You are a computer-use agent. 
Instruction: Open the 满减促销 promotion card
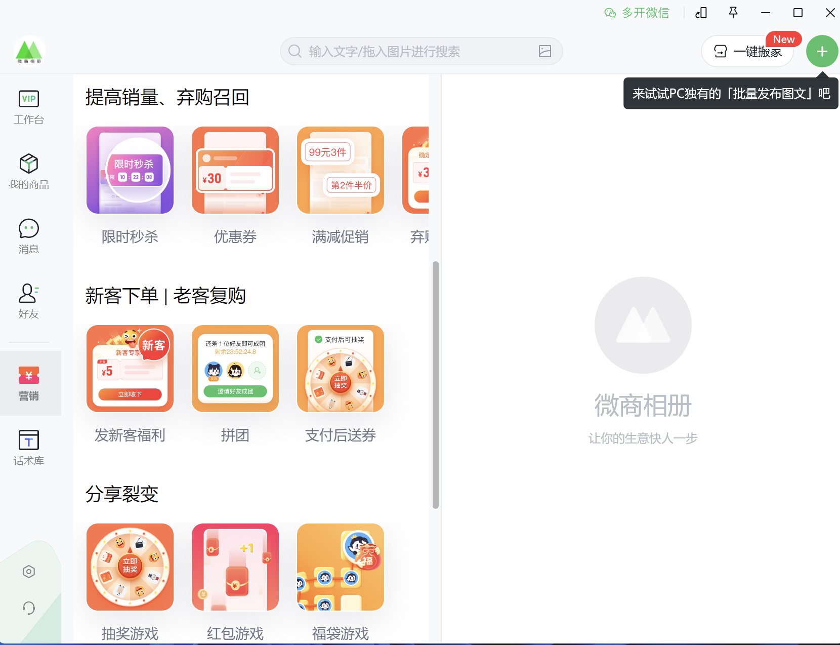point(341,170)
